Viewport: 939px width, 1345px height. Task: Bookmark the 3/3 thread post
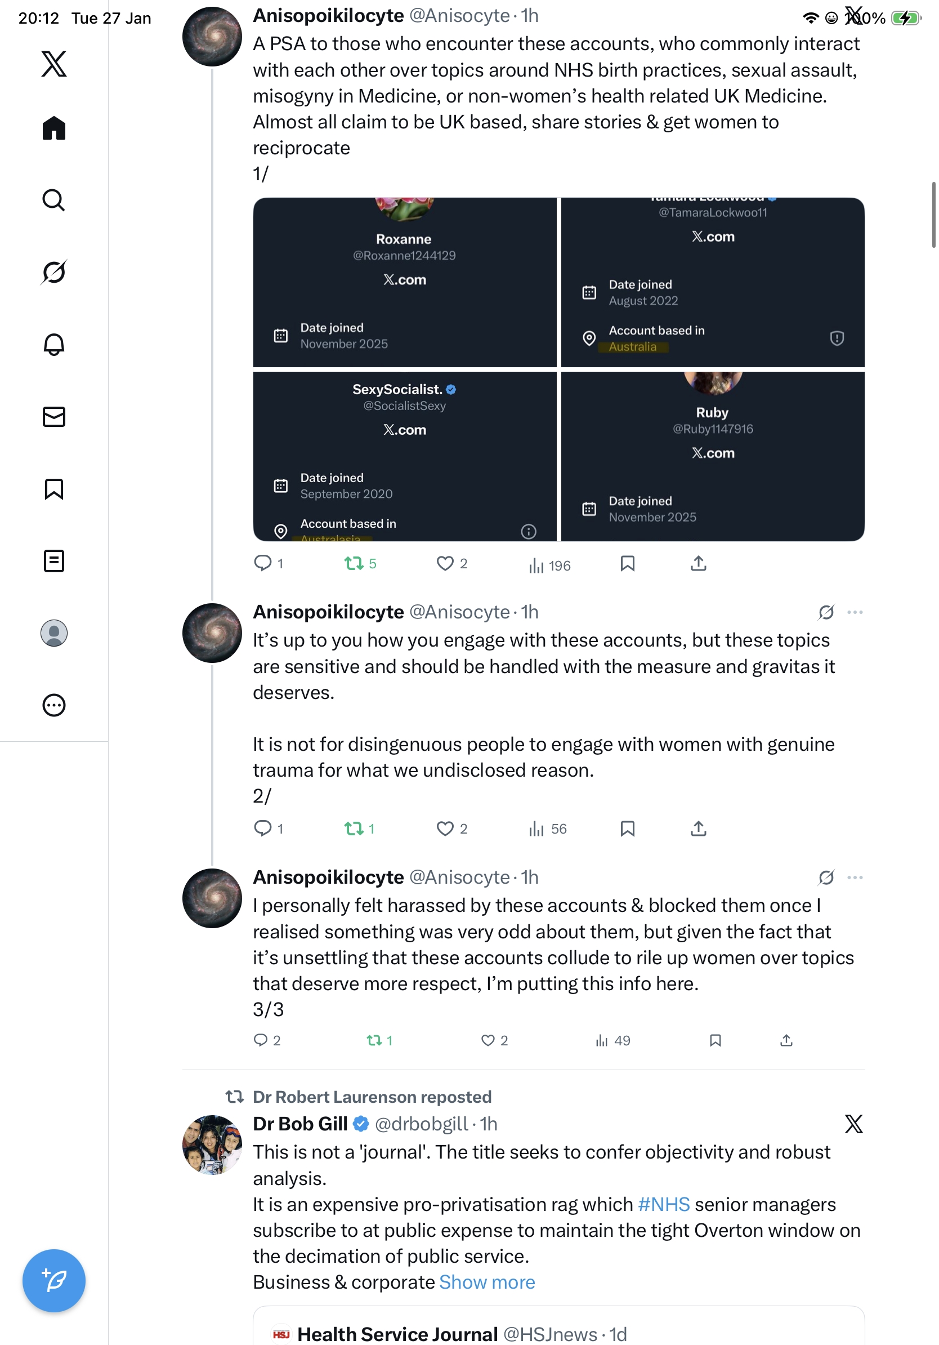point(715,1040)
